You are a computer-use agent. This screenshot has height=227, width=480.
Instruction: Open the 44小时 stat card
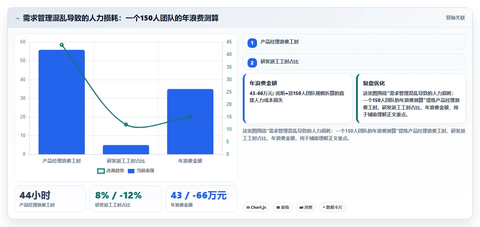click(x=50, y=199)
